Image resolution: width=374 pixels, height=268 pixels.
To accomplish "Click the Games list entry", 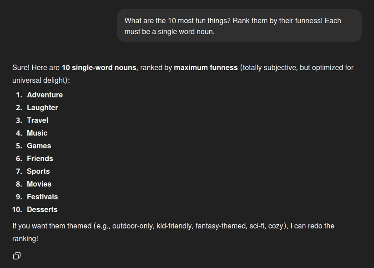I will 39,146.
